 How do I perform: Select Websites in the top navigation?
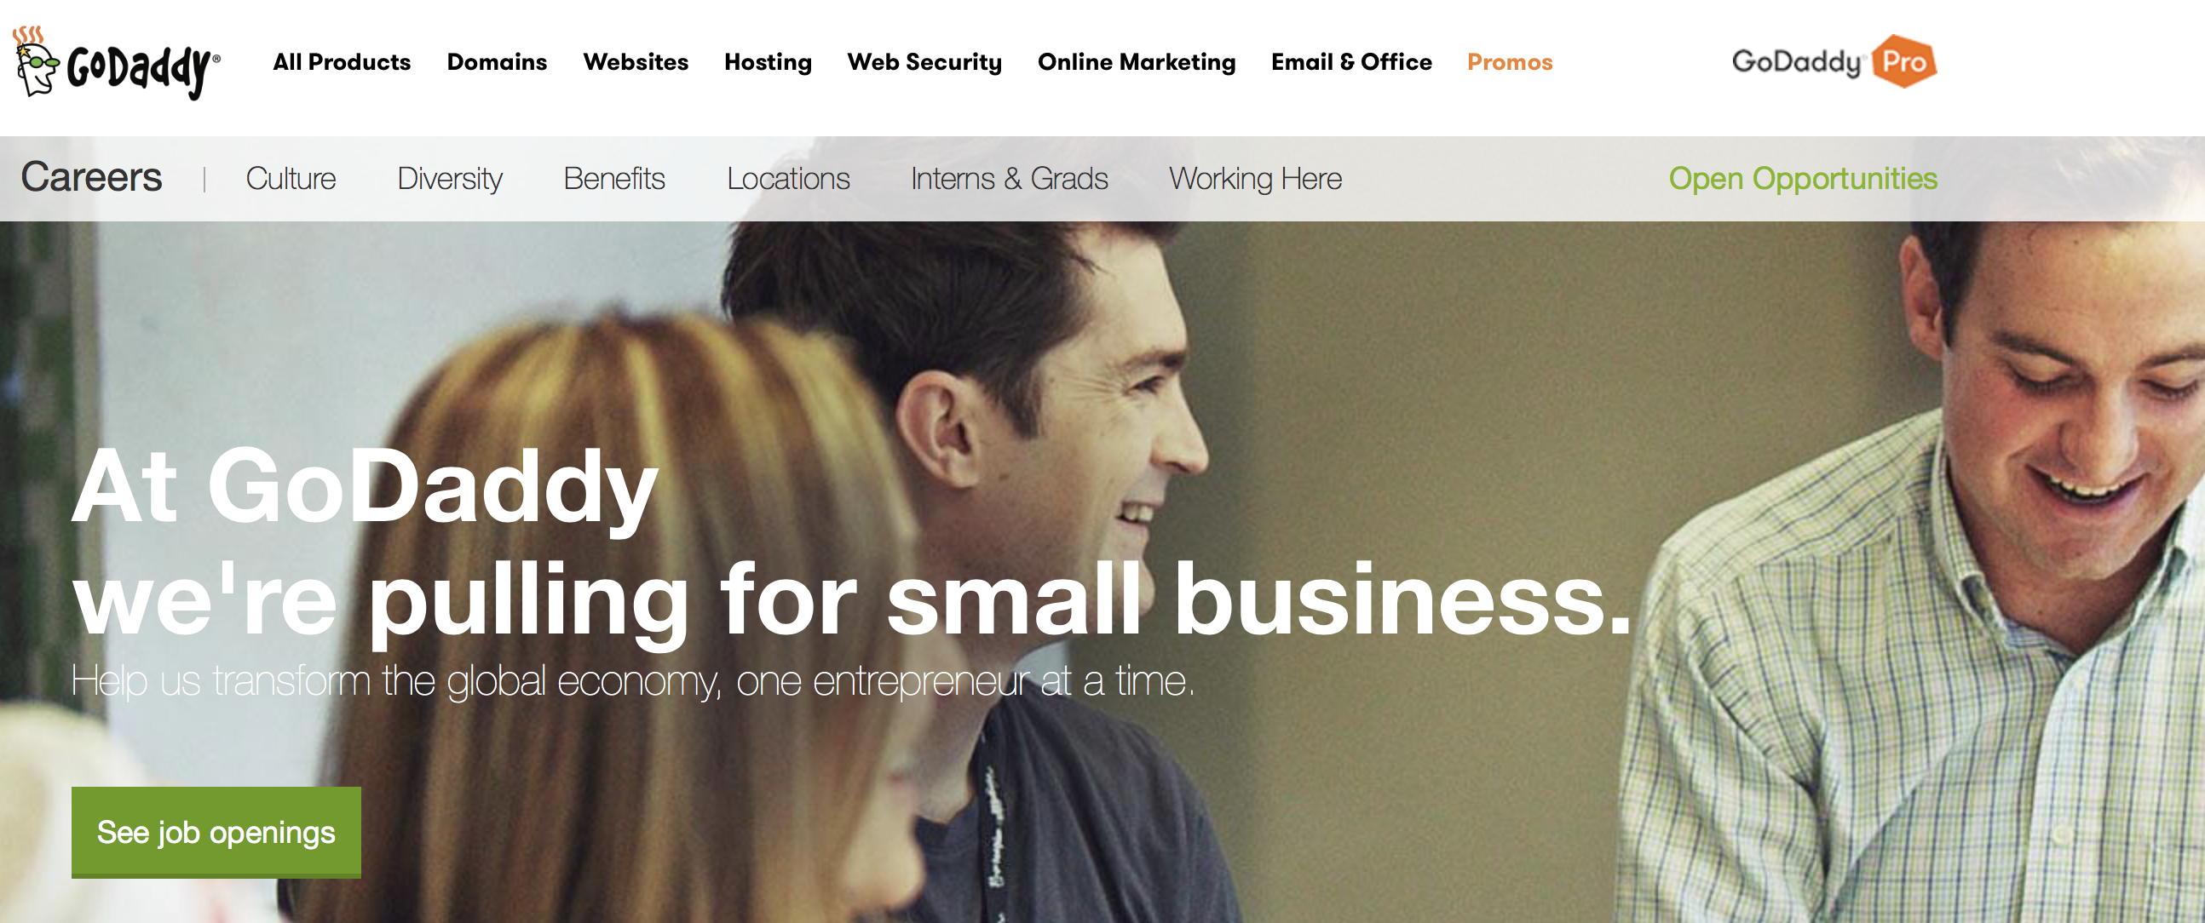click(x=635, y=62)
